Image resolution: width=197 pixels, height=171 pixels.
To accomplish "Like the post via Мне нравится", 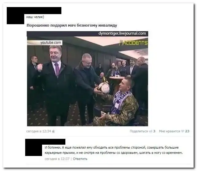I will click(x=169, y=131).
